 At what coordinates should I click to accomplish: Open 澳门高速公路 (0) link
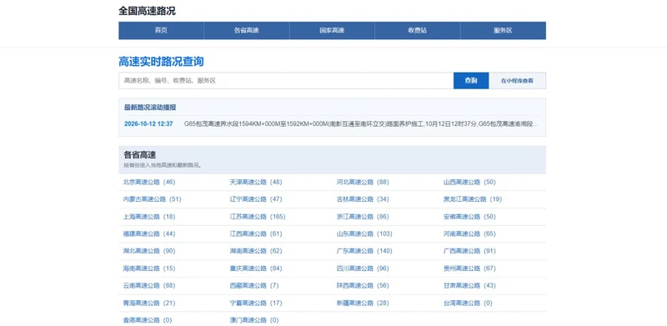[x=254, y=320]
